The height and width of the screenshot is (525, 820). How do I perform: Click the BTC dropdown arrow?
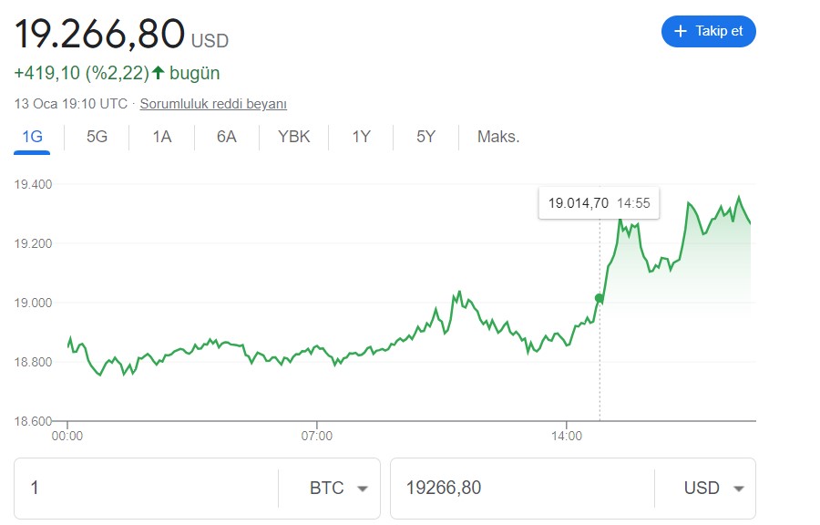pos(361,488)
